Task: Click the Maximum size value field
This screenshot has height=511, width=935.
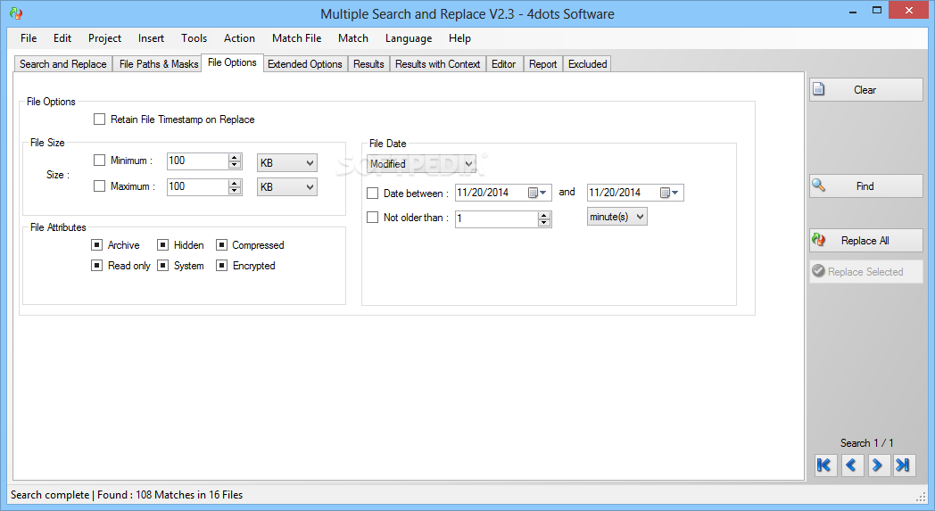Action: [x=197, y=186]
